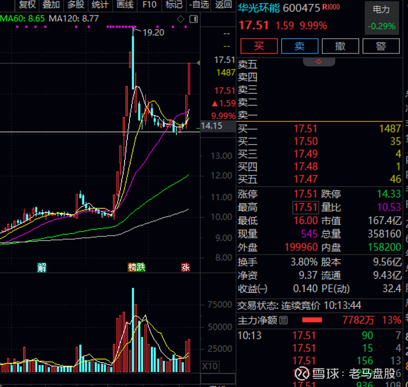Select the 买五 price 17.47
Viewport: 408px width, 387px height.
point(305,179)
